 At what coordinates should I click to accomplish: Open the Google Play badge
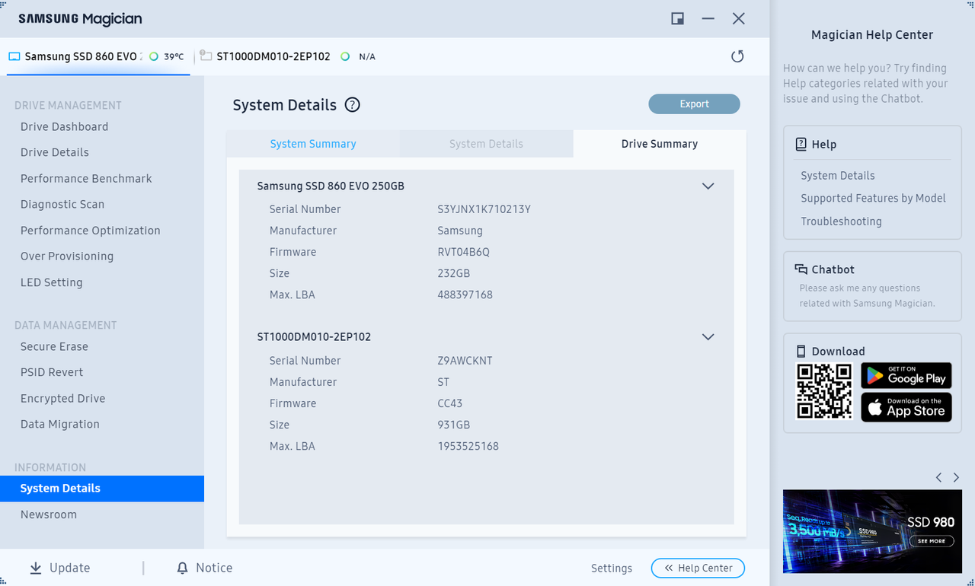906,376
